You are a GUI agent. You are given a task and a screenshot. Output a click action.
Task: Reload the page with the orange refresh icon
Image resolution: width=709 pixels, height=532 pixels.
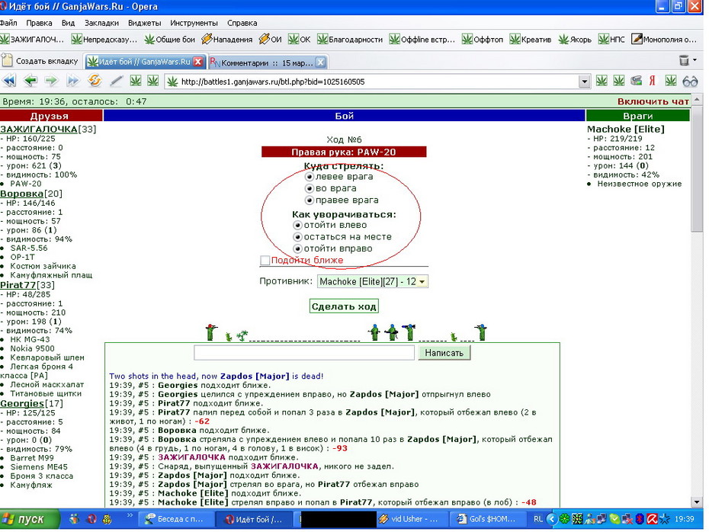95,81
